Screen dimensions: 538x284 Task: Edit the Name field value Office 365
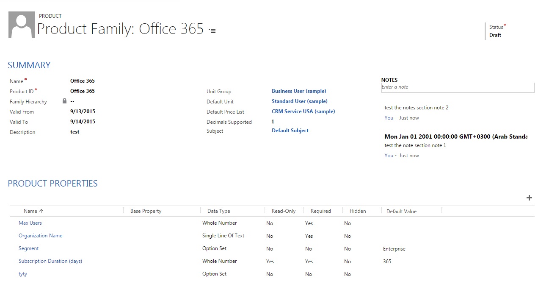click(83, 81)
